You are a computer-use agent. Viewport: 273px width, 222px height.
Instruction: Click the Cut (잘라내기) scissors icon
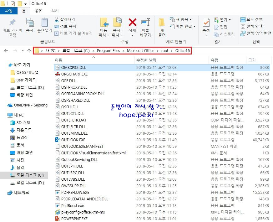(57, 20)
